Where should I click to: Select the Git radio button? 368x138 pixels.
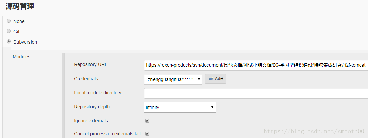point(9,31)
